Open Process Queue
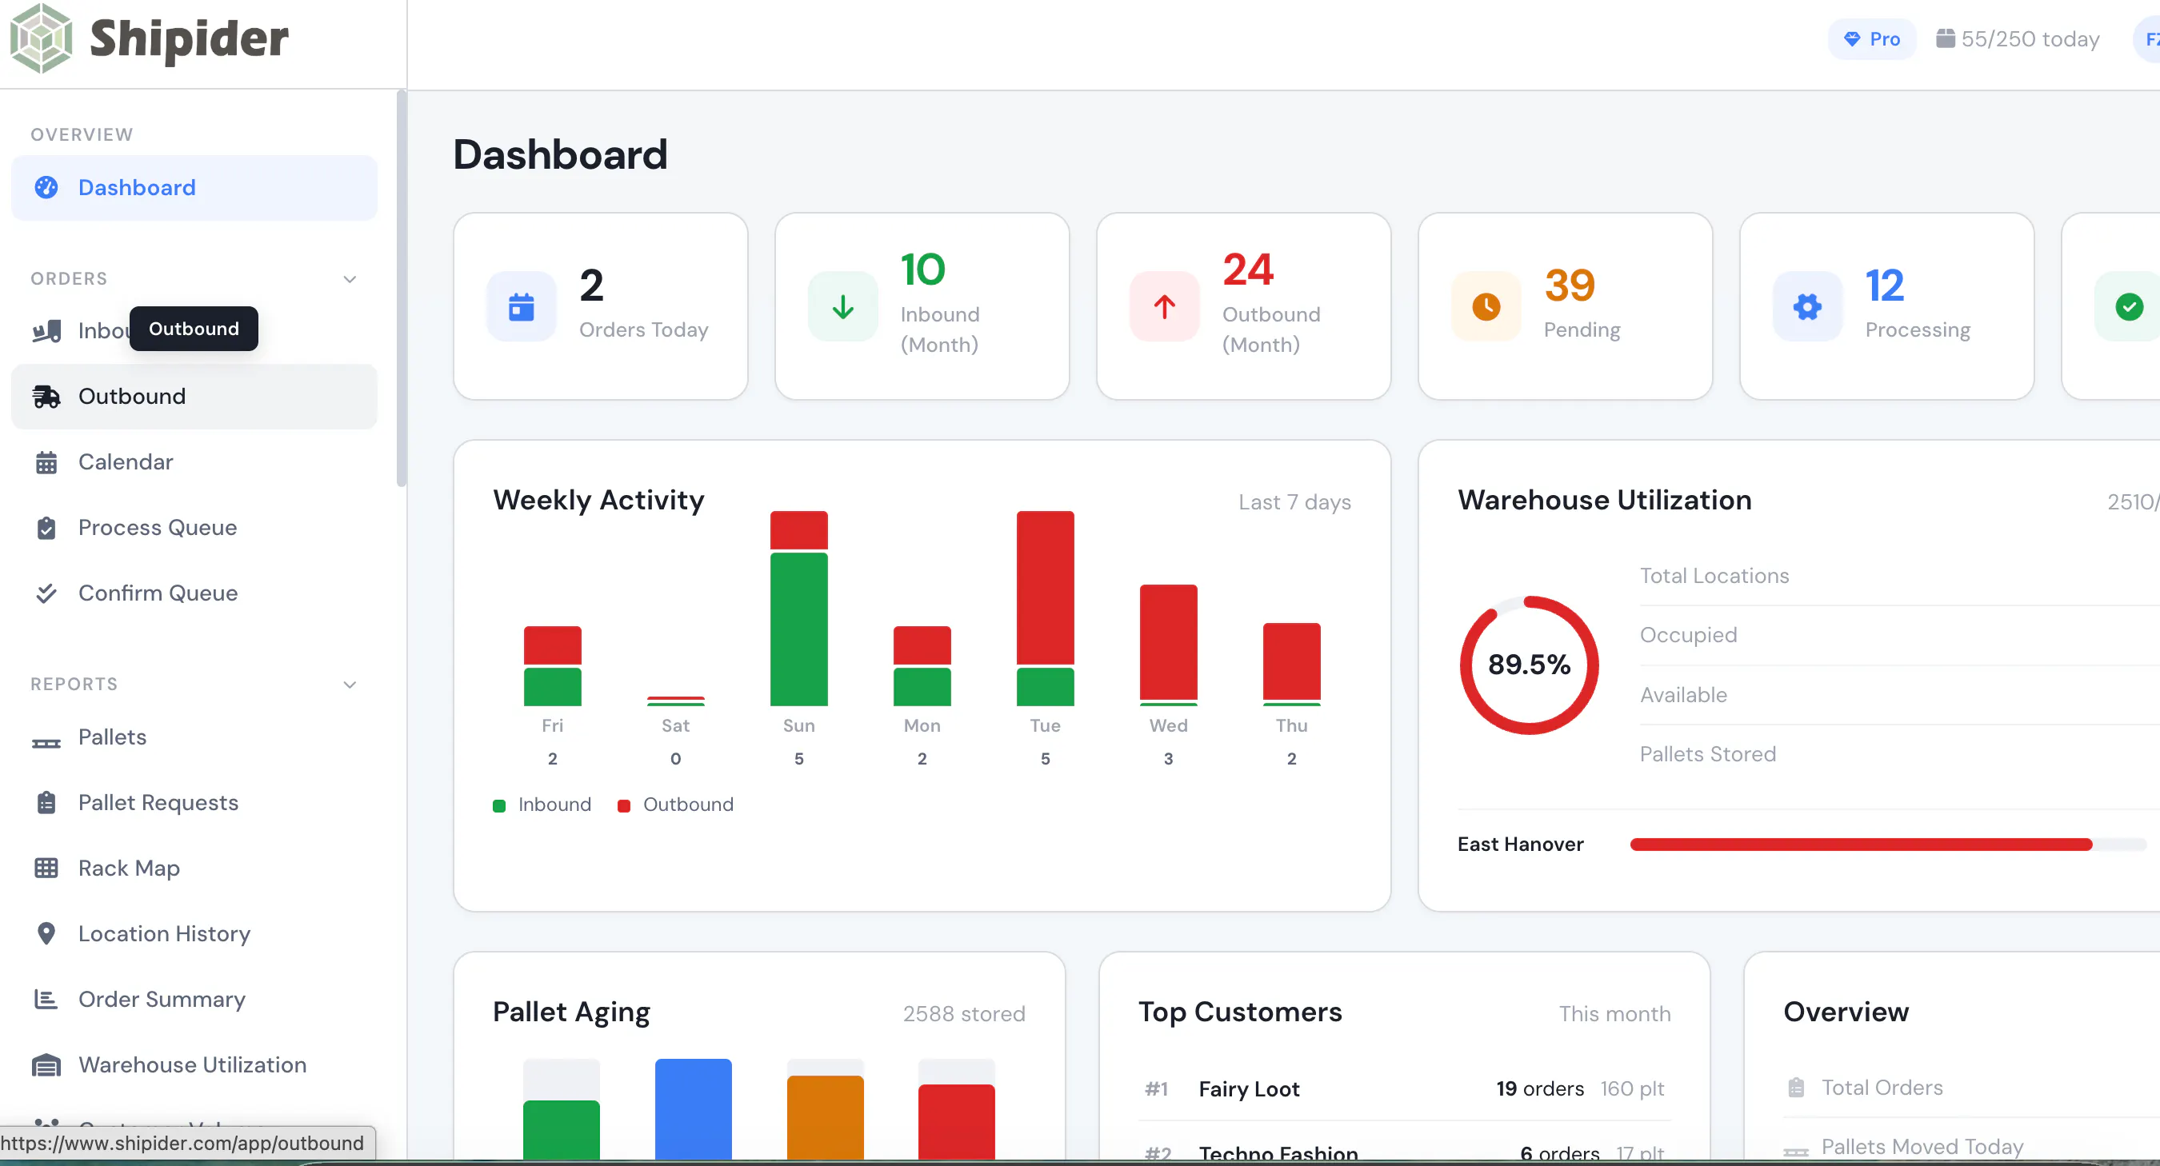 [194, 527]
